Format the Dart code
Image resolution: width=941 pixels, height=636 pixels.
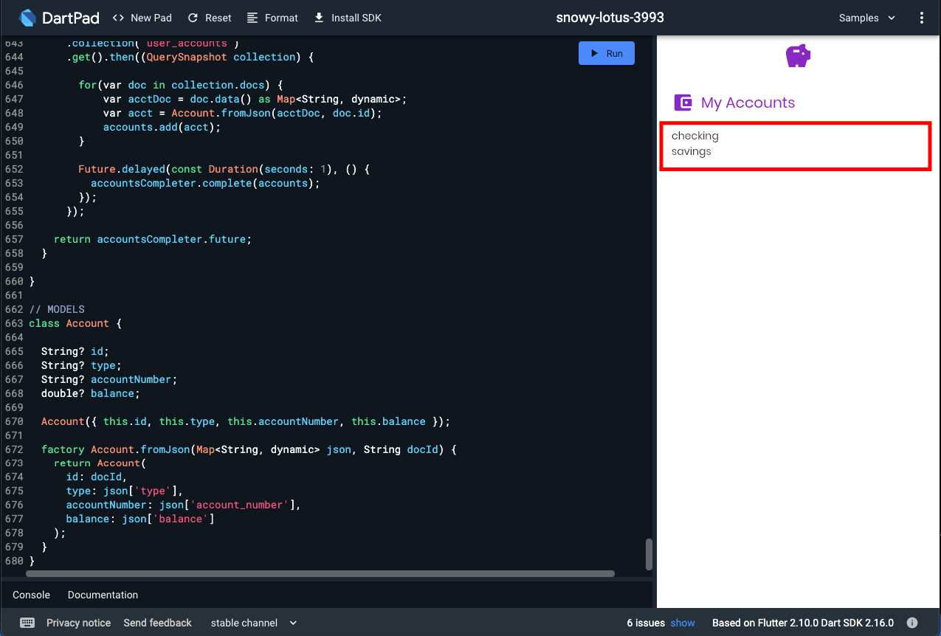[272, 18]
